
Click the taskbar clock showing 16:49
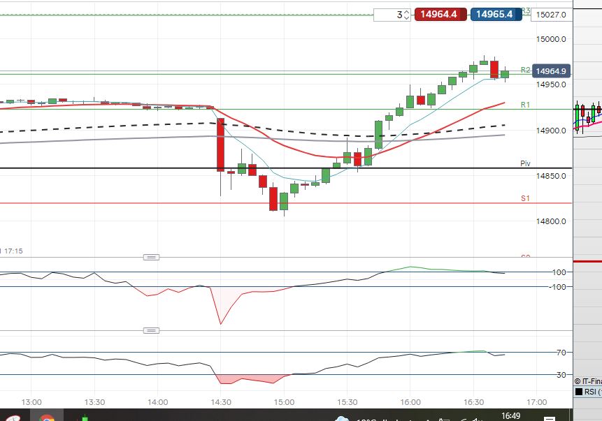510,416
